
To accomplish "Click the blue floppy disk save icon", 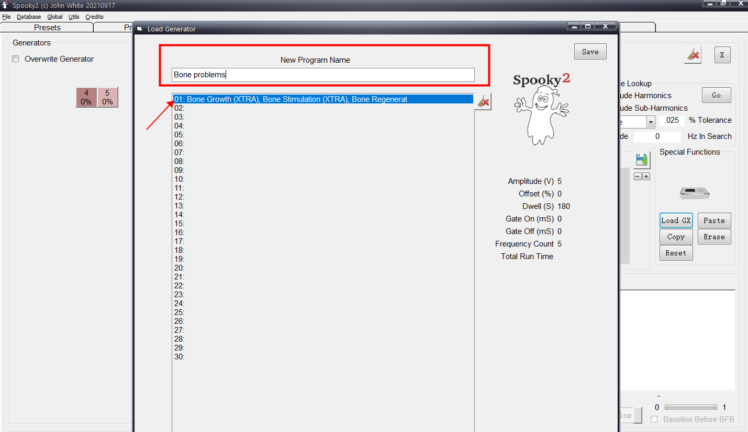I will pos(641,160).
